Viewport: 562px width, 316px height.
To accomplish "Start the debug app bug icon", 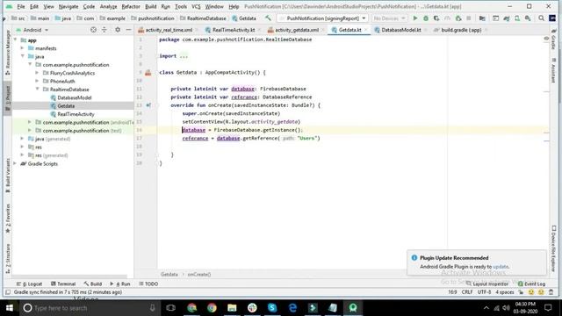I will (426, 18).
